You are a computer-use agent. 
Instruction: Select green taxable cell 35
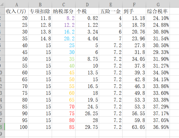point(63,59)
